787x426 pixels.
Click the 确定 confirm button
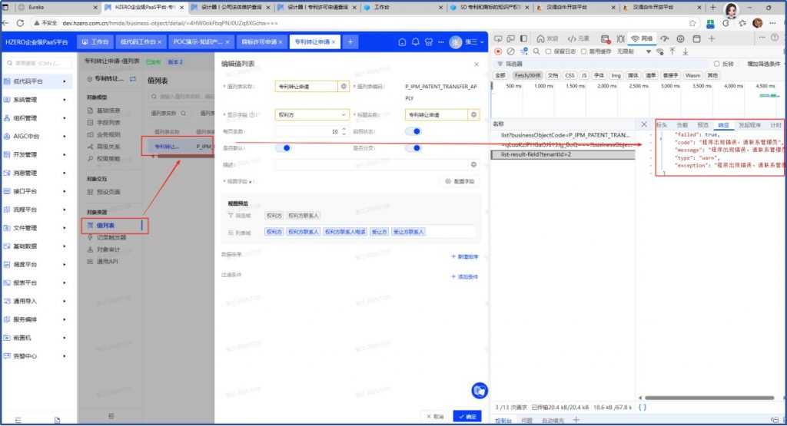(467, 416)
